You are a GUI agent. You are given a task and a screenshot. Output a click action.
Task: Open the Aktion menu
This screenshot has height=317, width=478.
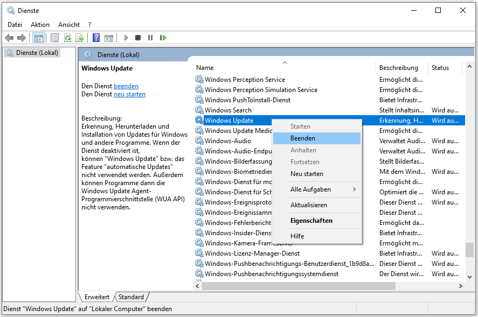coord(40,25)
